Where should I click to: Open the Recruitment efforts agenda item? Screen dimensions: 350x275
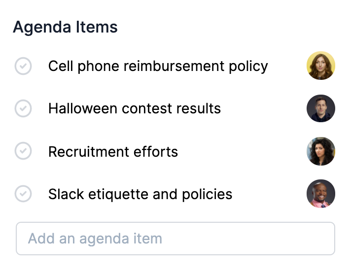[x=113, y=151]
